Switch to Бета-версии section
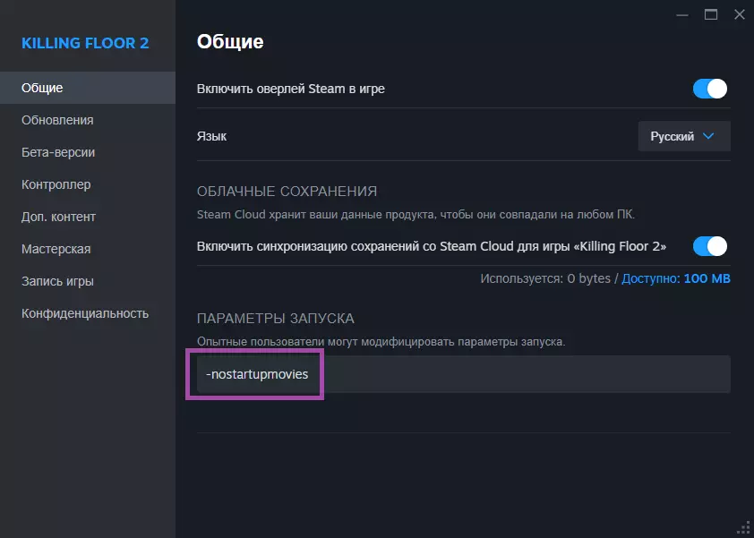Viewport: 754px width, 538px height. tap(58, 152)
